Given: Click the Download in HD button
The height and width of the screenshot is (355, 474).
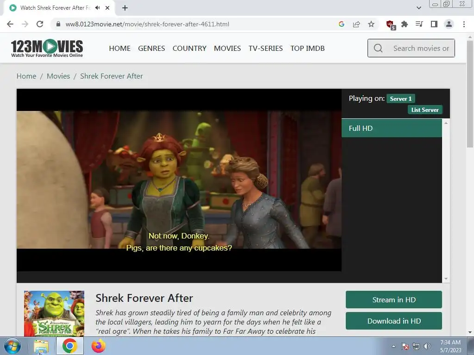Looking at the screenshot, I should [x=393, y=321].
